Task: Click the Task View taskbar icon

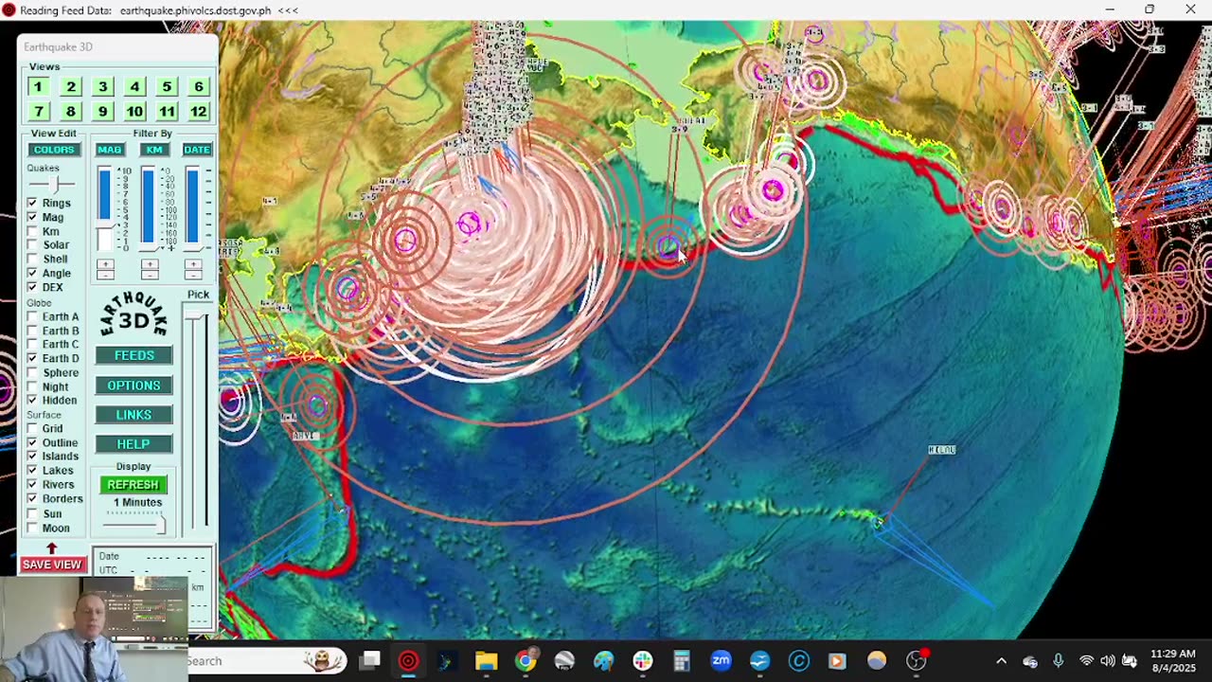Action: click(370, 660)
